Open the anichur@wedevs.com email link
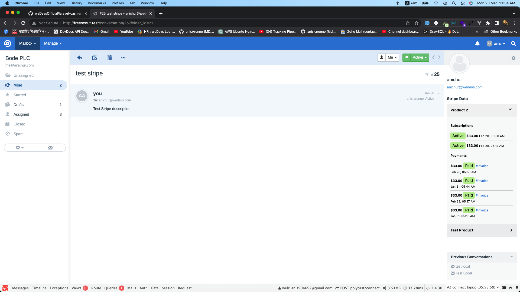Screen dimensions: 520x292 (x=464, y=87)
